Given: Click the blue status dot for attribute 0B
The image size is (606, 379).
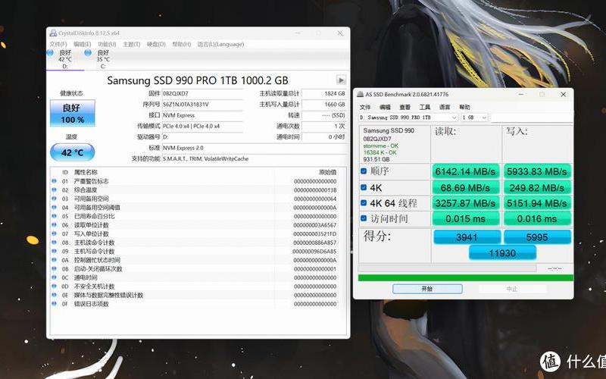Looking at the screenshot, I should coord(54,269).
